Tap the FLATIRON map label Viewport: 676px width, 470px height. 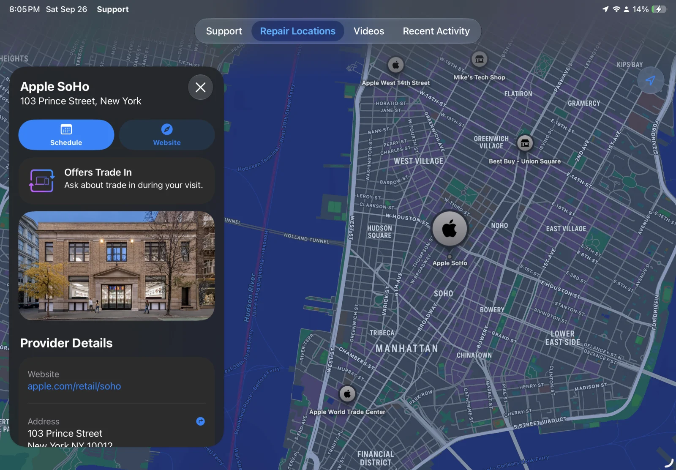(x=518, y=94)
